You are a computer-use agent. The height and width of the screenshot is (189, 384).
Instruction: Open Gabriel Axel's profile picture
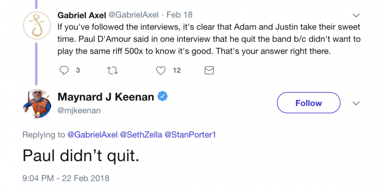(36, 25)
